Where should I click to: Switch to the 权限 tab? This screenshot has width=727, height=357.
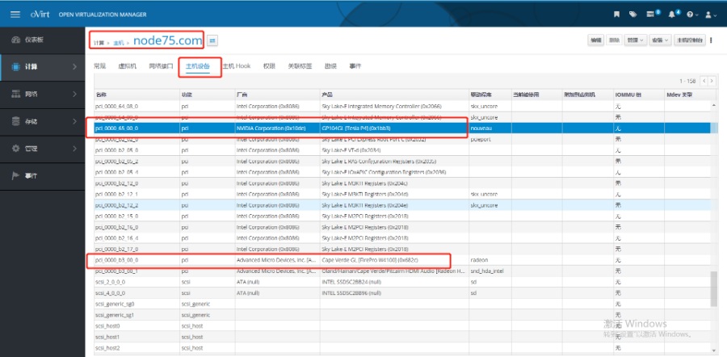(x=269, y=66)
